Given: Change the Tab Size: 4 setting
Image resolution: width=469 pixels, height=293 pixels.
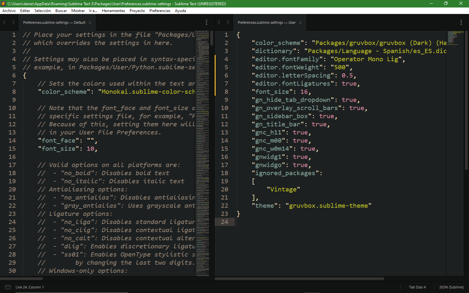Looking at the screenshot, I should coord(417,287).
